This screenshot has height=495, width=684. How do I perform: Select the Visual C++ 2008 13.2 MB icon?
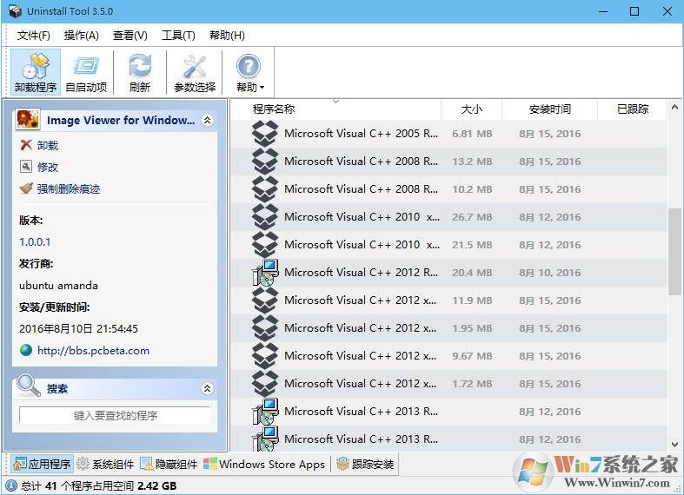click(x=265, y=162)
